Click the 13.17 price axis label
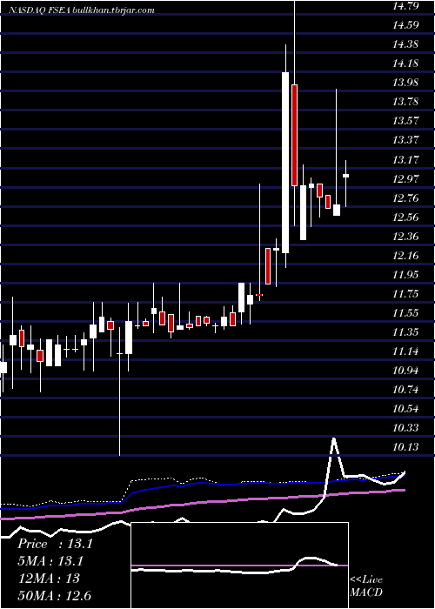This screenshot has width=435, height=609. point(405,159)
